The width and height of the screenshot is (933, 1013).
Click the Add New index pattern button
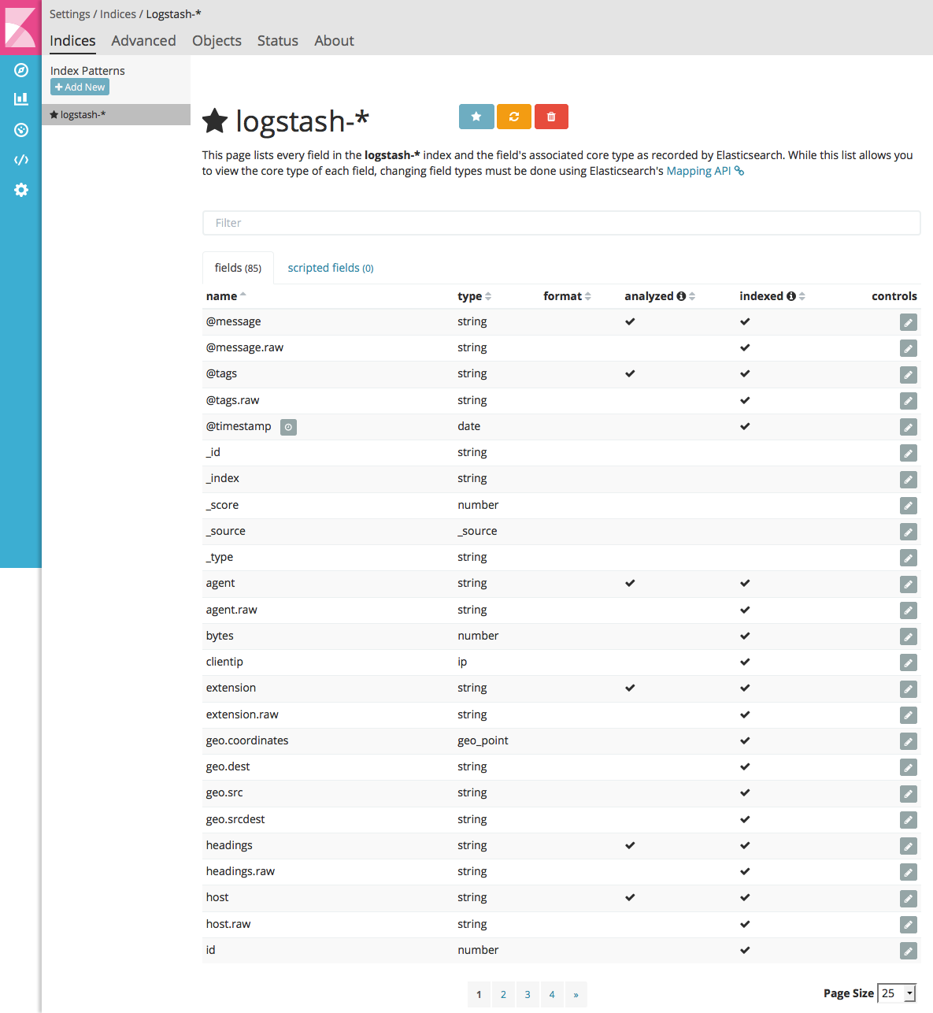80,87
